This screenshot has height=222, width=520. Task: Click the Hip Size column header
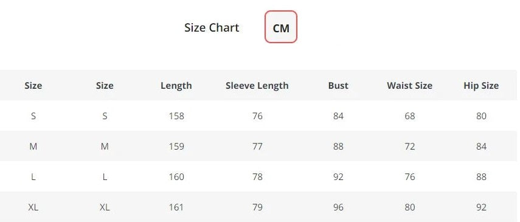(x=481, y=86)
